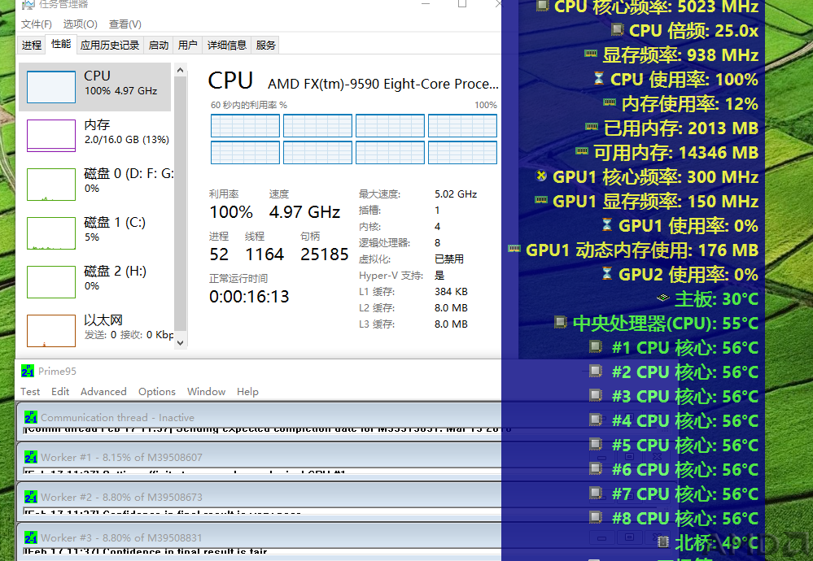This screenshot has height=561, width=813.
Task: Click the #1 CPU 核心 chip icon
Action: [x=595, y=346]
